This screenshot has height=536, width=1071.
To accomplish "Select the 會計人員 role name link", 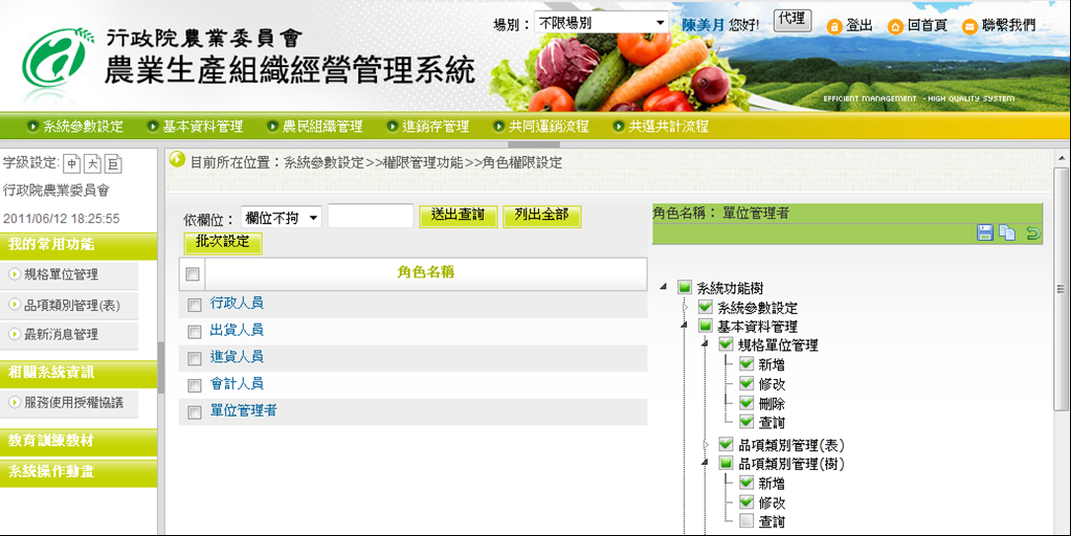I will (x=237, y=384).
